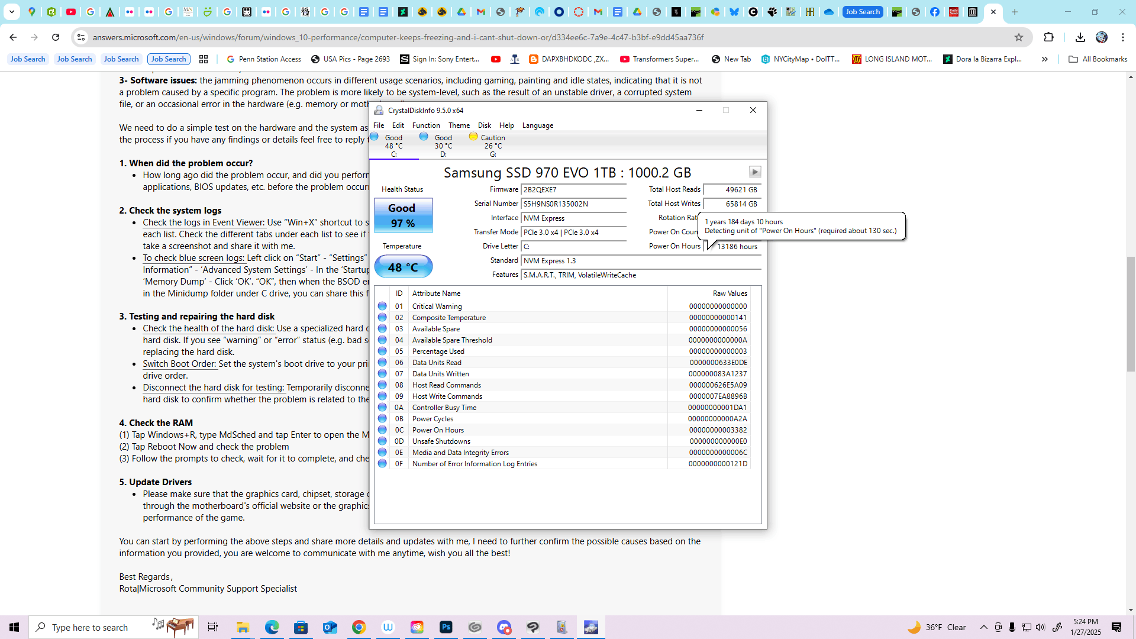Click the Critical Warning status orb
The height and width of the screenshot is (639, 1136).
click(x=382, y=306)
